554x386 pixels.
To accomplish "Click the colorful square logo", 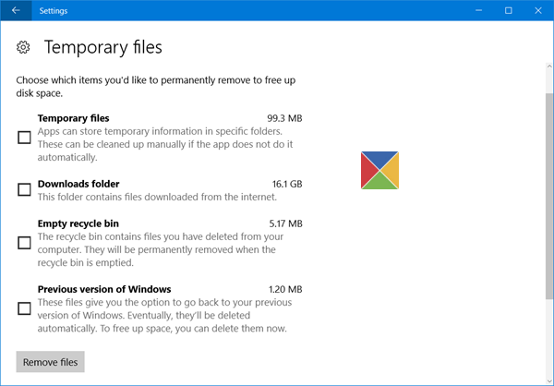I will click(379, 170).
